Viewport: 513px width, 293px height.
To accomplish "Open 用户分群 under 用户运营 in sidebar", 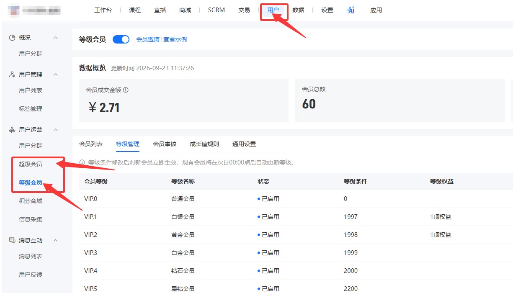I will 31,146.
